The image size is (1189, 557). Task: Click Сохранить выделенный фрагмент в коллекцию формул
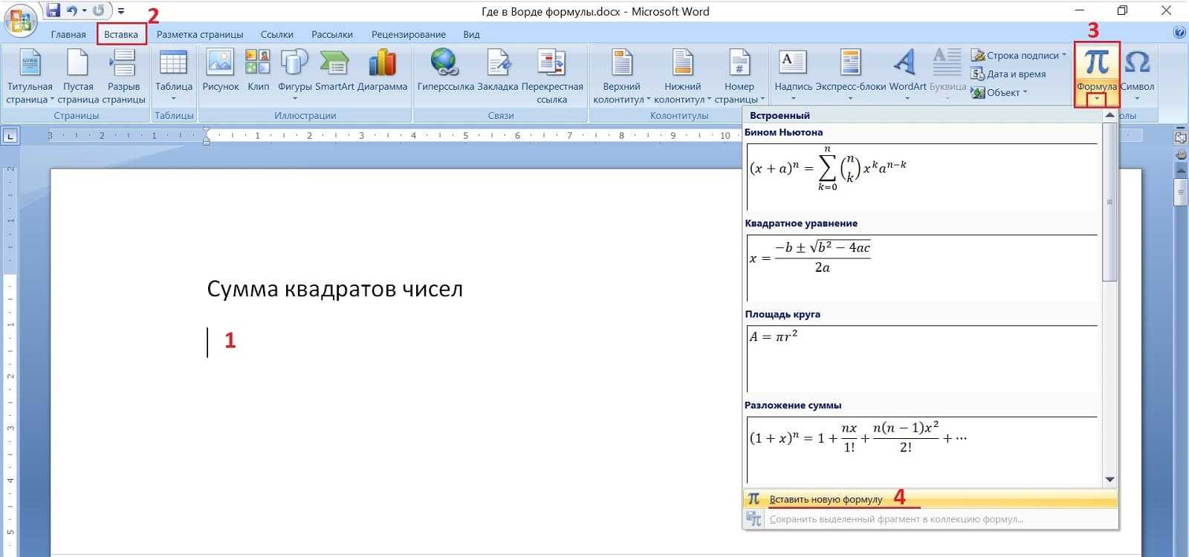point(930,519)
